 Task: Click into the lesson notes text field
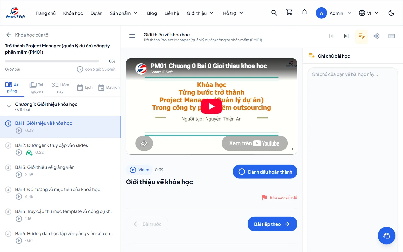click(x=353, y=160)
